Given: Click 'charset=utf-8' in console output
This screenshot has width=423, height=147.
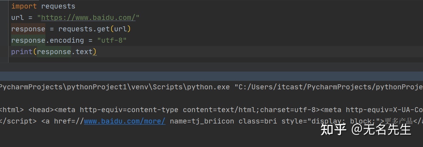Looking at the screenshot, I should point(290,110).
